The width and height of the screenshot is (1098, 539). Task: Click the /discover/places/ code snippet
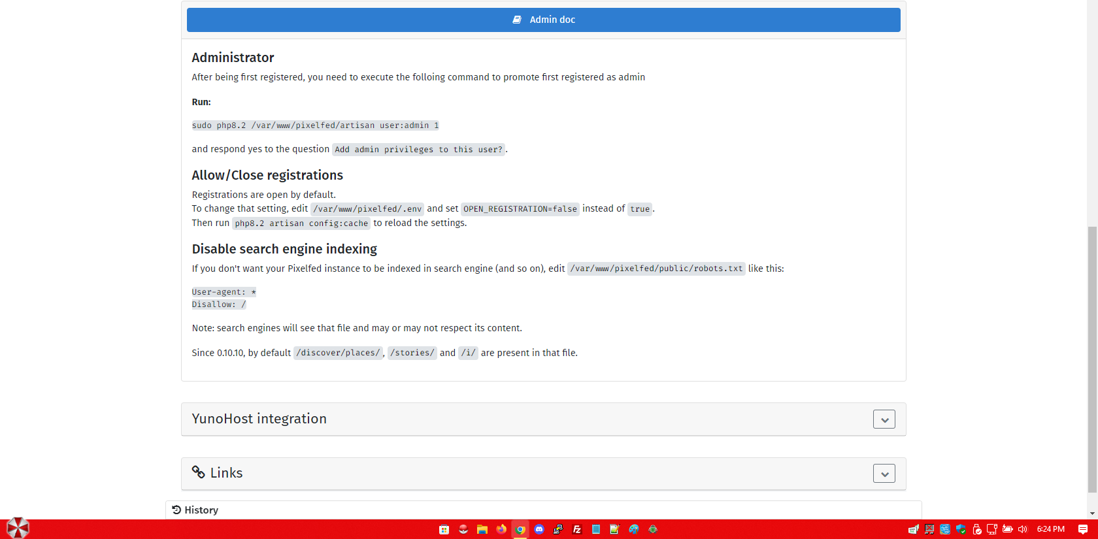(338, 353)
